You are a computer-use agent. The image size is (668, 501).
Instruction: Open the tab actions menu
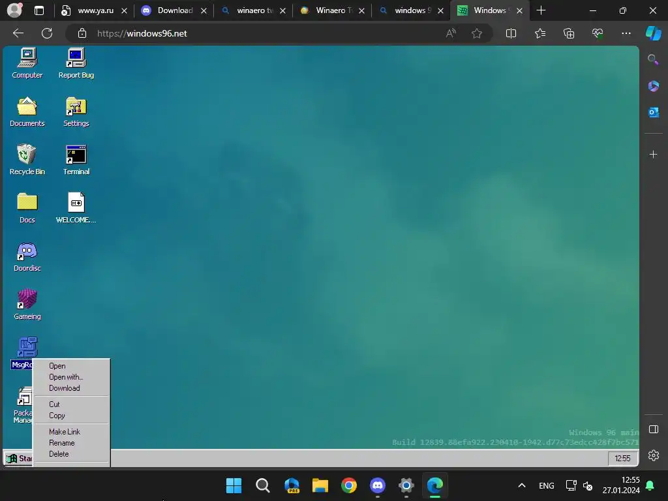pyautogui.click(x=39, y=10)
